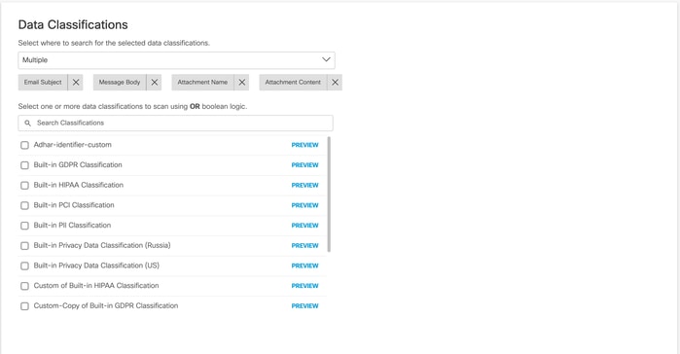Check Built-in PCI Classification
680x354 pixels.
[x=24, y=205]
